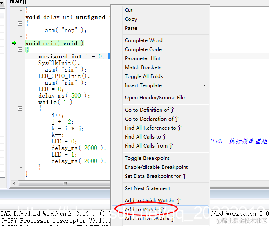Click 'C-SPY Processor Descriptor' log line

pyautogui.click(x=55, y=221)
